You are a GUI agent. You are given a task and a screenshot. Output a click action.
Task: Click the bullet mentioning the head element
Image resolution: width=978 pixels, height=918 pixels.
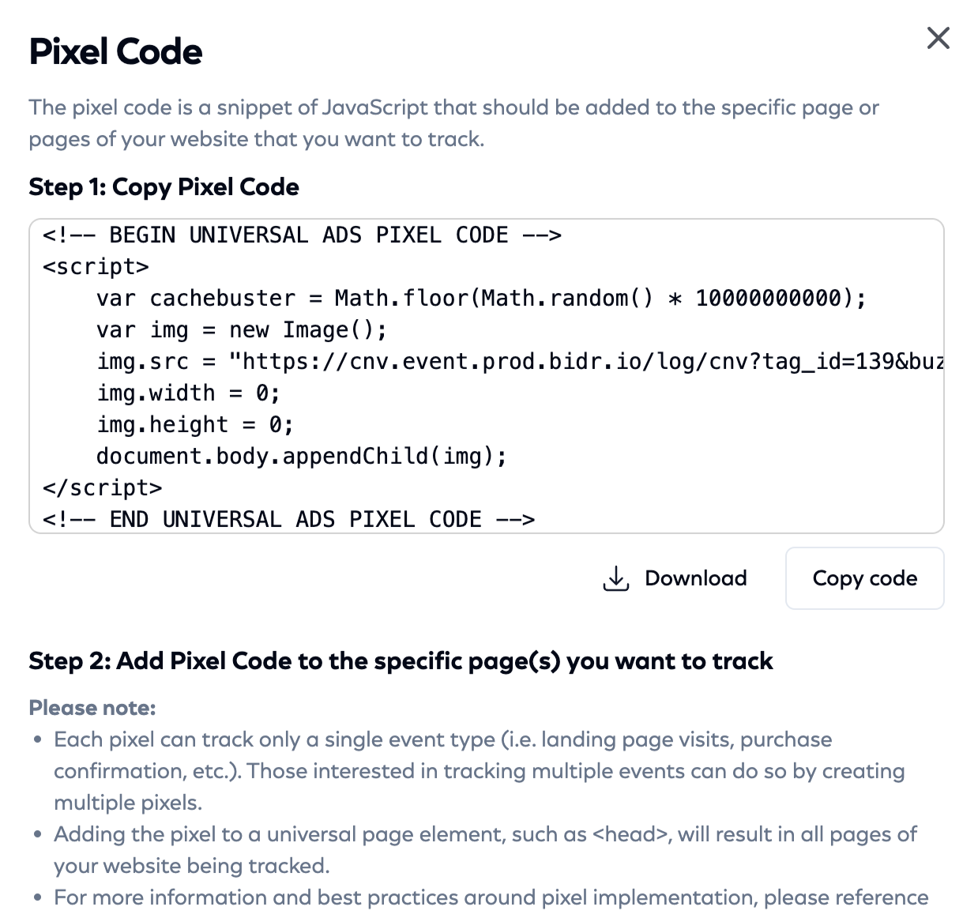point(485,850)
